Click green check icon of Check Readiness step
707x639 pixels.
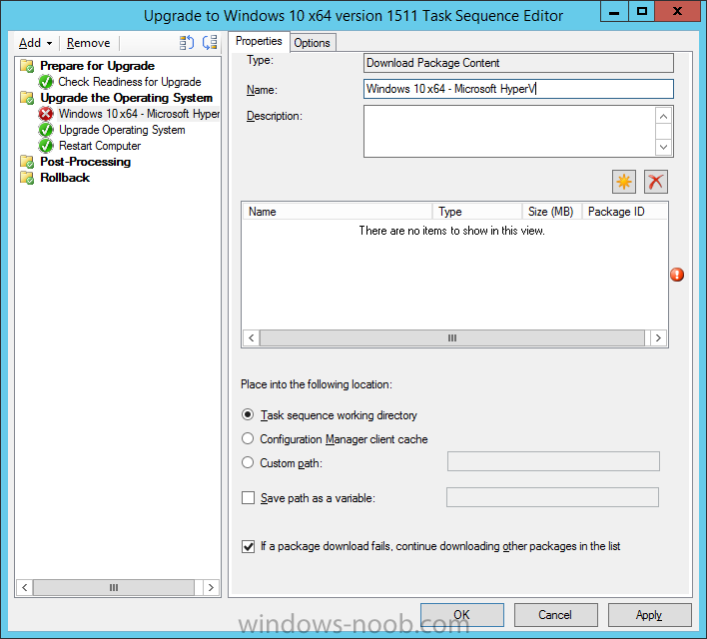[46, 82]
